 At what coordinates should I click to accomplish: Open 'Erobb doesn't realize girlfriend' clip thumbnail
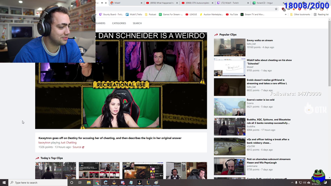click(x=230, y=87)
